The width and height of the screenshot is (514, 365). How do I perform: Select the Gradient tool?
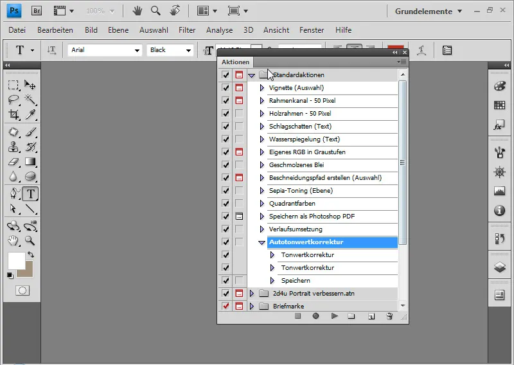tap(30, 161)
